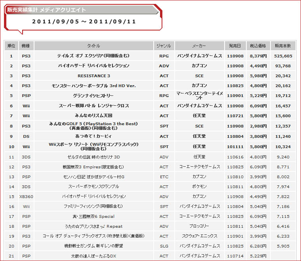
Task: Click the XB360 platform cell
Action: 26,197
